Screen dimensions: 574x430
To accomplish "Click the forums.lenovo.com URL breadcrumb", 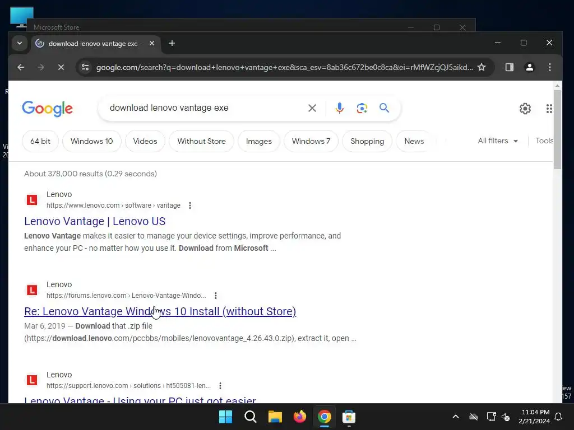I will point(126,296).
